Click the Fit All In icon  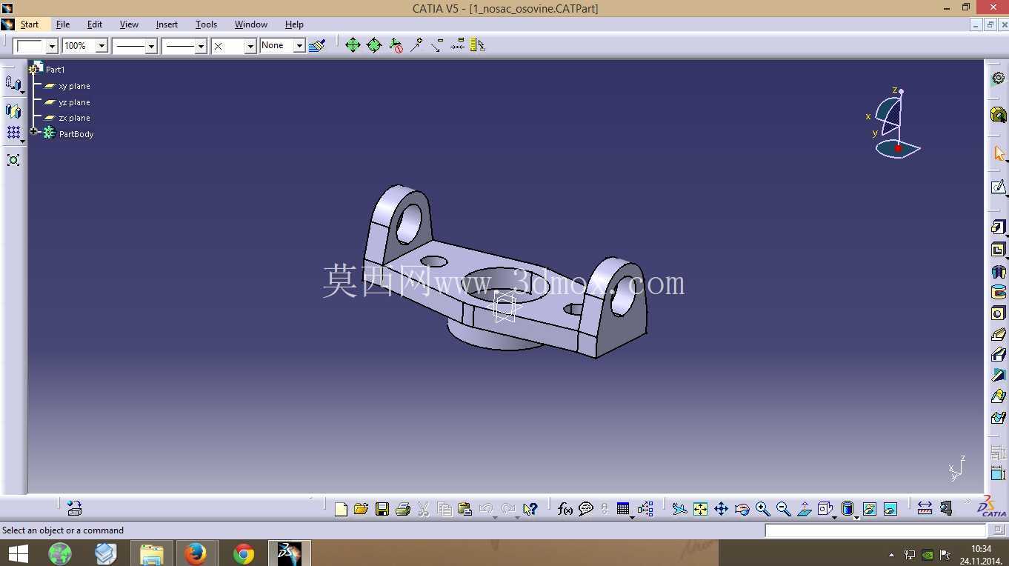(x=700, y=509)
